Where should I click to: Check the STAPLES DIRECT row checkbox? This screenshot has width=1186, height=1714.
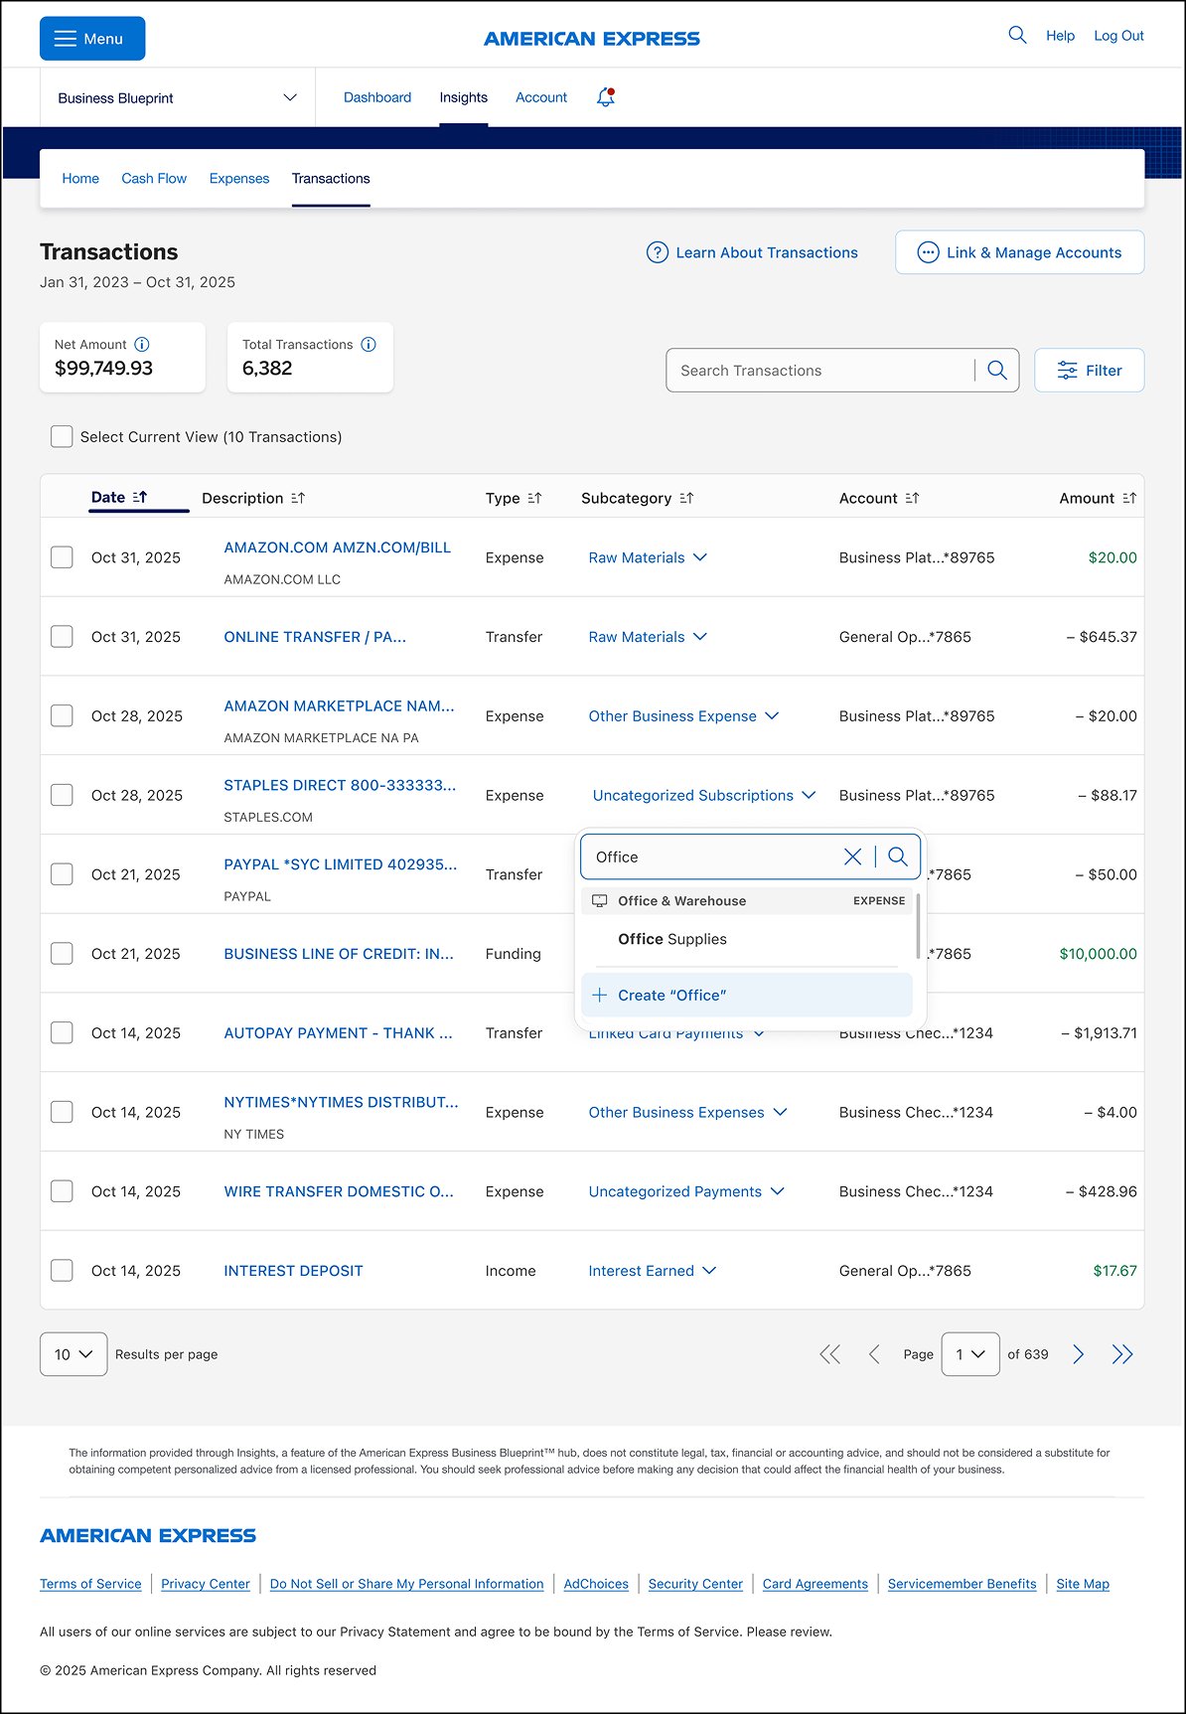coord(62,795)
